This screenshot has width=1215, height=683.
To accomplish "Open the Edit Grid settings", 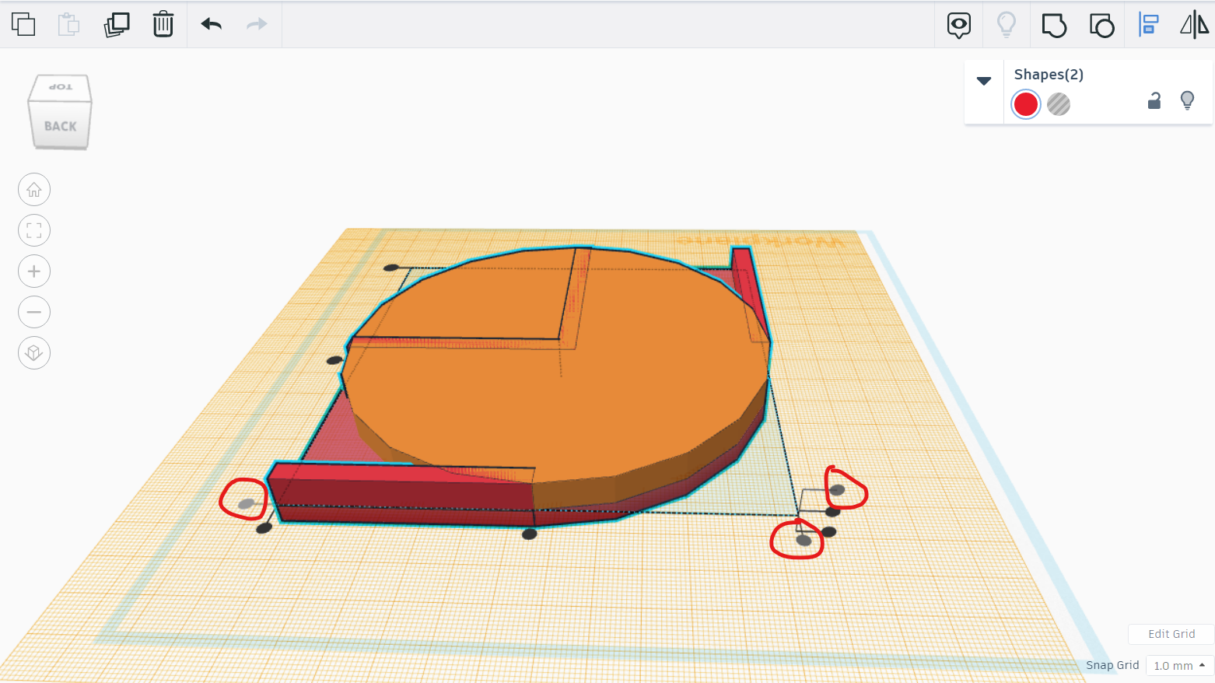I will [x=1171, y=634].
